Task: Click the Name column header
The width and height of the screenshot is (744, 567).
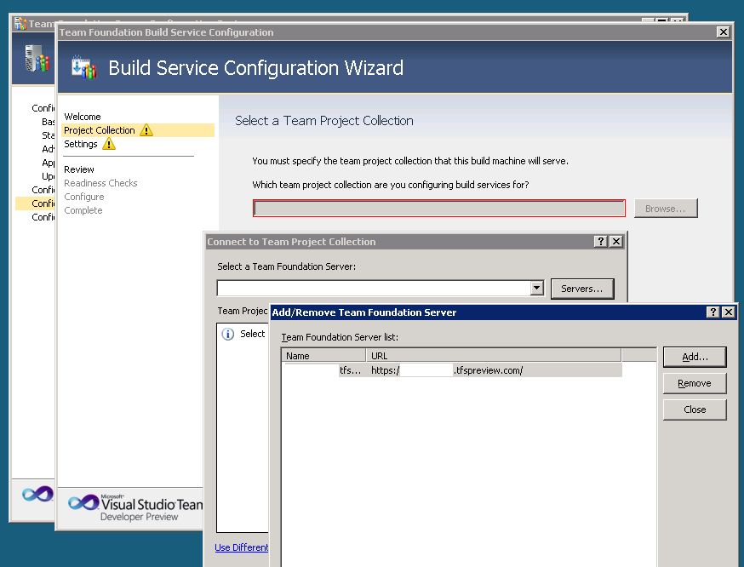Action: tap(323, 356)
